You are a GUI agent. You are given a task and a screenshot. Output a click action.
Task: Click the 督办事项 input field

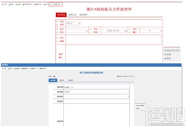coord(96,92)
